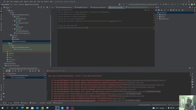The image size is (196, 110).
Task: Click the last magnifier icon in the test toolbar
Action: [39, 71]
